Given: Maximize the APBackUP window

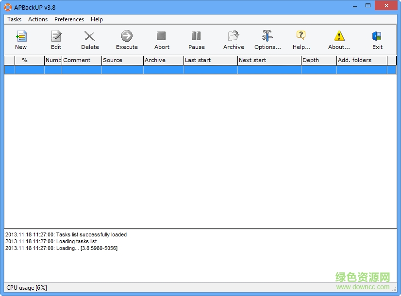Looking at the screenshot, I should point(368,6).
